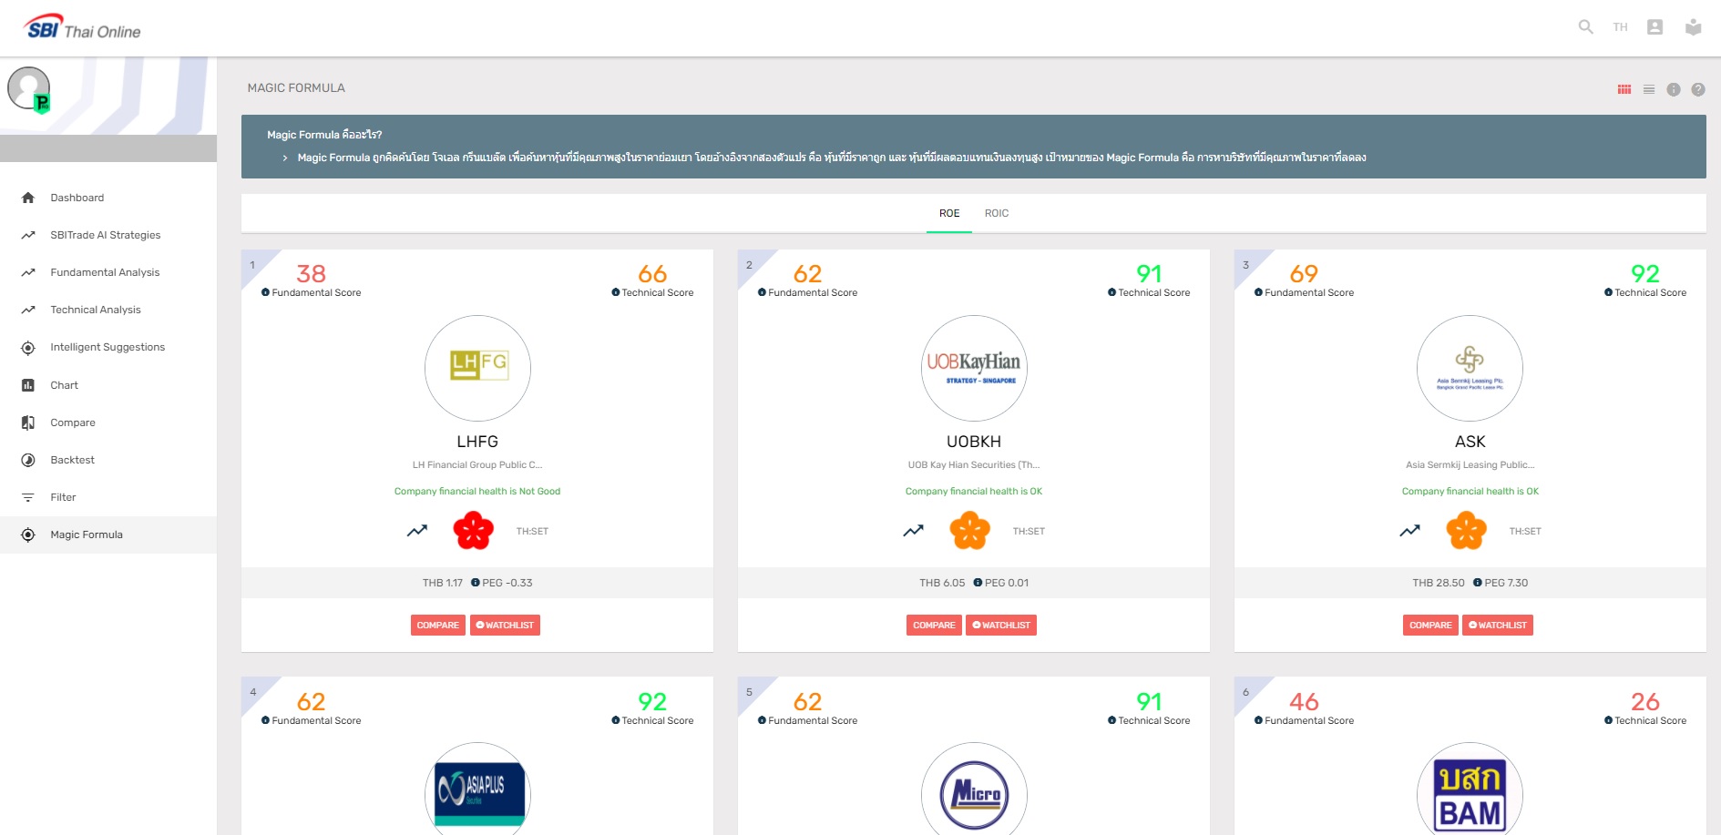Click the LHFG company logo
1721x835 pixels.
[x=477, y=368]
